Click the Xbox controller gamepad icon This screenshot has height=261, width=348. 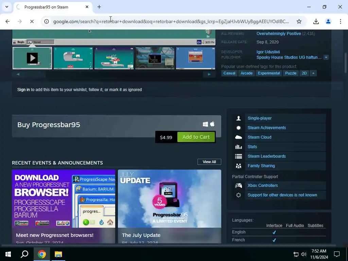(x=239, y=186)
